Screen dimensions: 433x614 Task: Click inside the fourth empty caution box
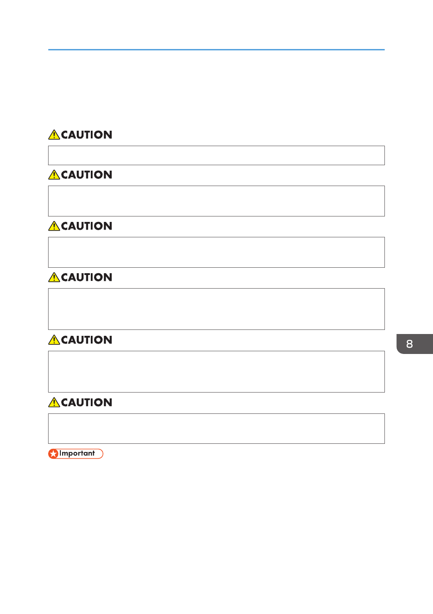click(216, 309)
